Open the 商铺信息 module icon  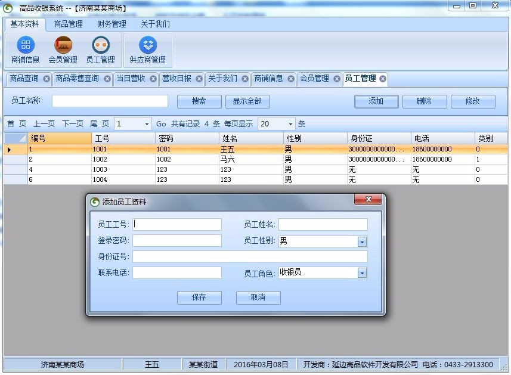[25, 50]
